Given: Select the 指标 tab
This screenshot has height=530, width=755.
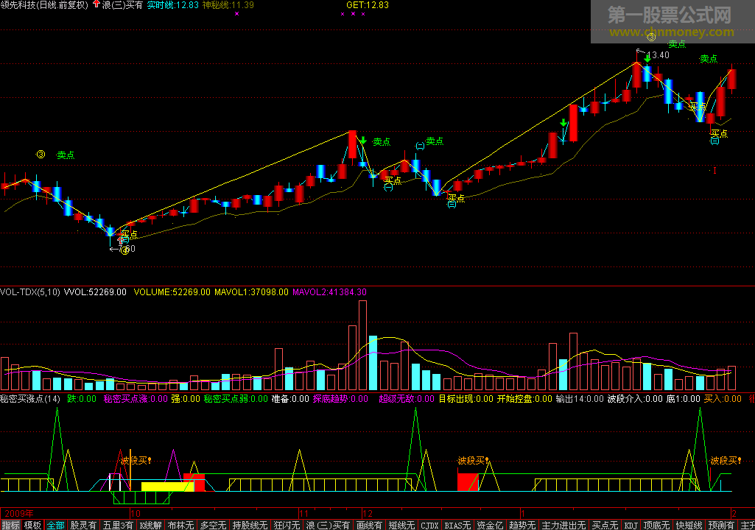Looking at the screenshot, I should pyautogui.click(x=10, y=525).
